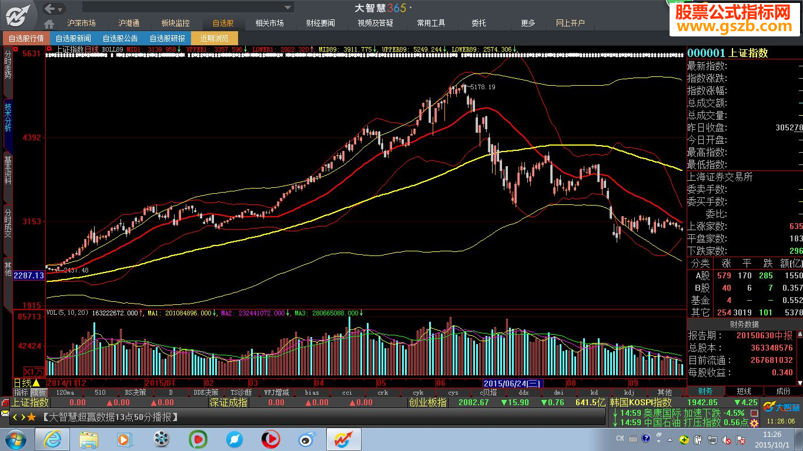The height and width of the screenshot is (451, 803).
Task: Apply the TS诊断 indicator
Action: point(242,392)
